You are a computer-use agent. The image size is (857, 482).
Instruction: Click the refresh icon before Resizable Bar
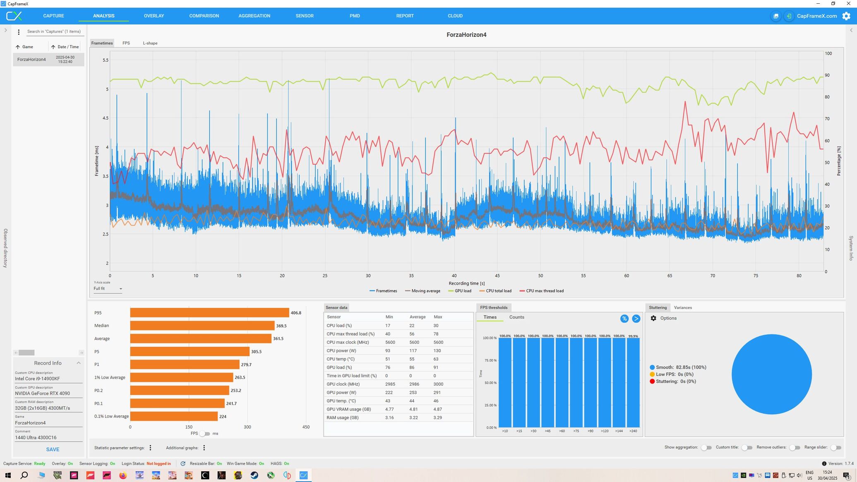click(x=183, y=463)
